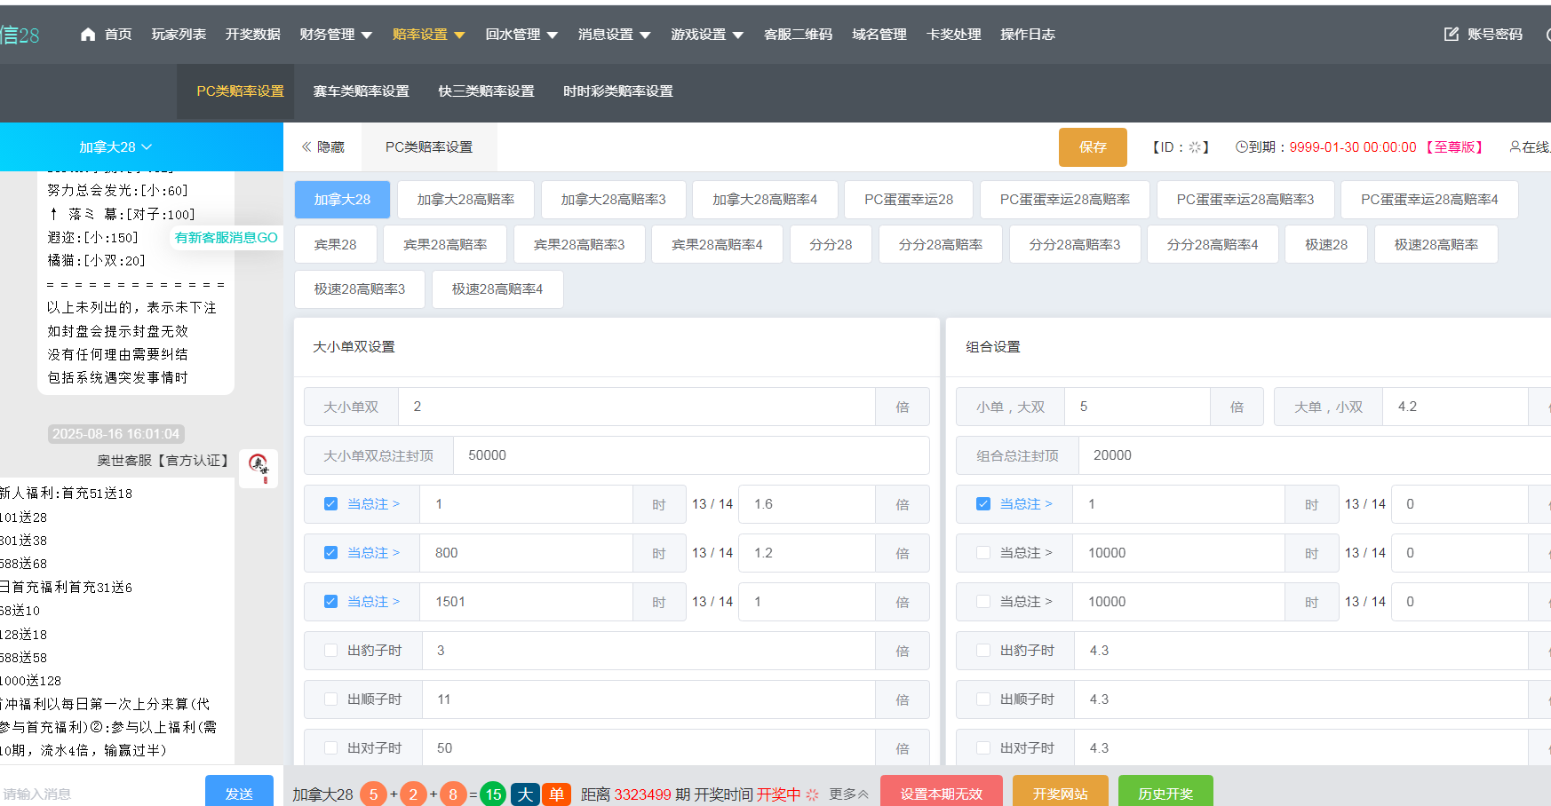The height and width of the screenshot is (806, 1551).
Task: Switch to the 赛车类赔率设置 tab
Action: click(x=361, y=91)
